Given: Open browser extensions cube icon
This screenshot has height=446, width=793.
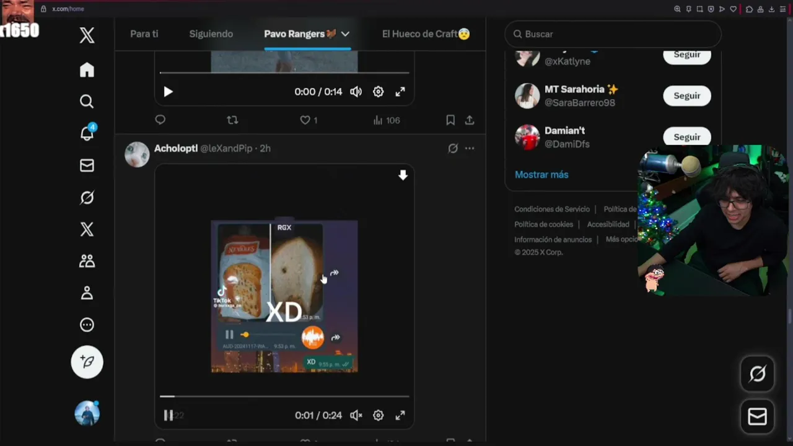Looking at the screenshot, I should (x=749, y=9).
